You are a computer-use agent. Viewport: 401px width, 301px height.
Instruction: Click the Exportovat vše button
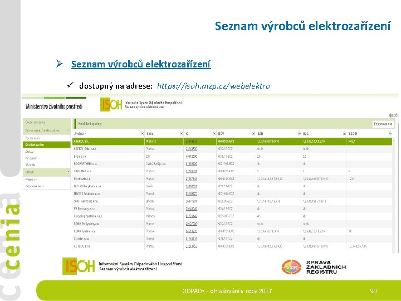383,124
